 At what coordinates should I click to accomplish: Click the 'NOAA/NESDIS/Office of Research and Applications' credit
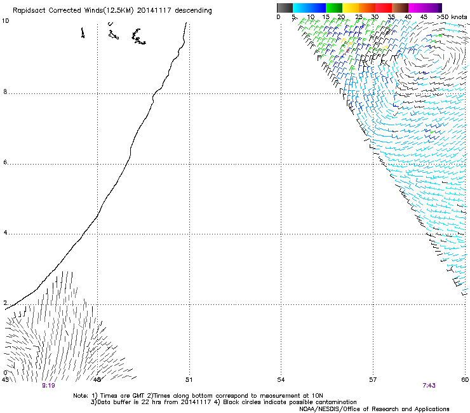(x=374, y=409)
